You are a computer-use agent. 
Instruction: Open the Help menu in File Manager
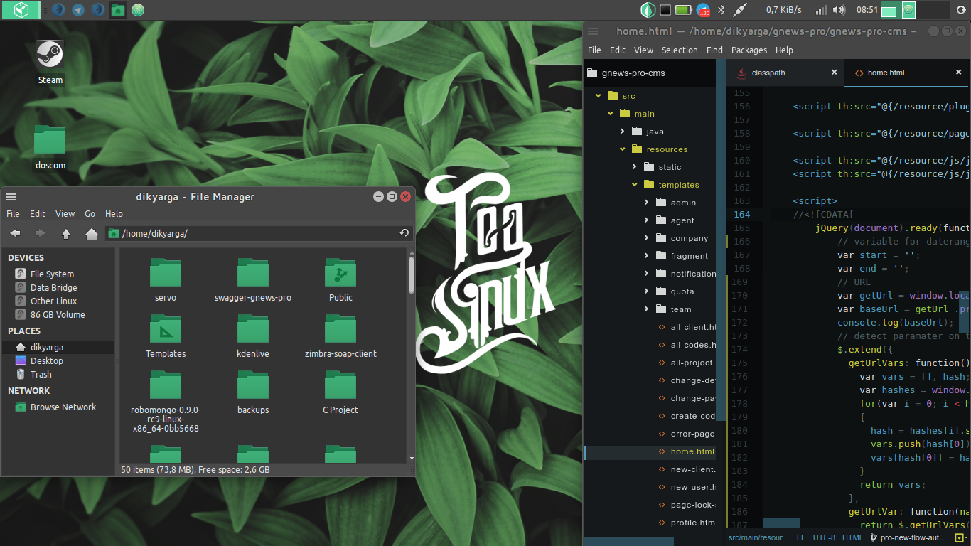click(114, 213)
